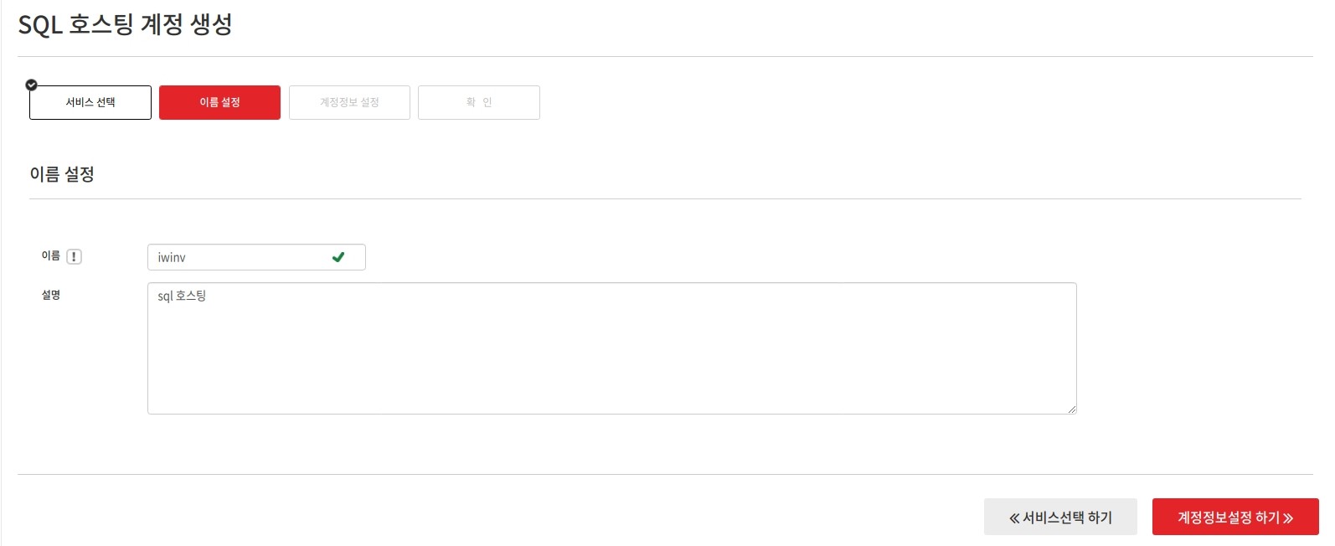Click the 이름 field label
This screenshot has height=546, width=1335.
point(51,255)
